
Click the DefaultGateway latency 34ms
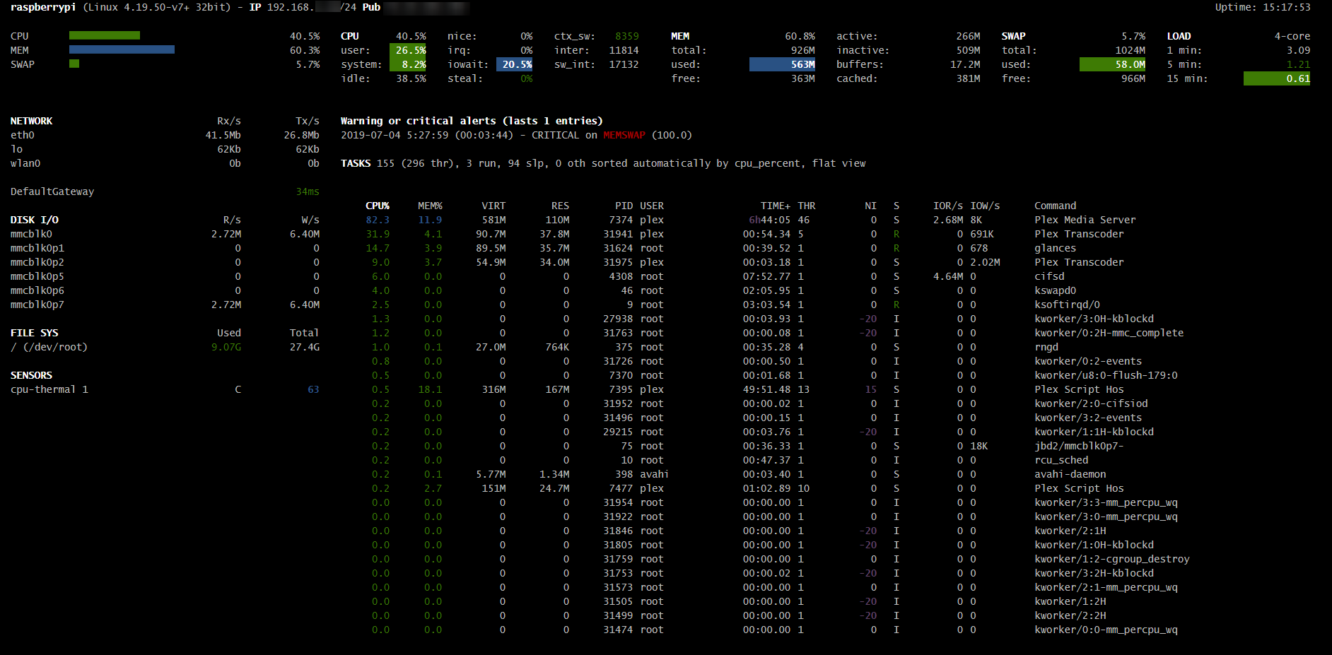pyautogui.click(x=308, y=191)
